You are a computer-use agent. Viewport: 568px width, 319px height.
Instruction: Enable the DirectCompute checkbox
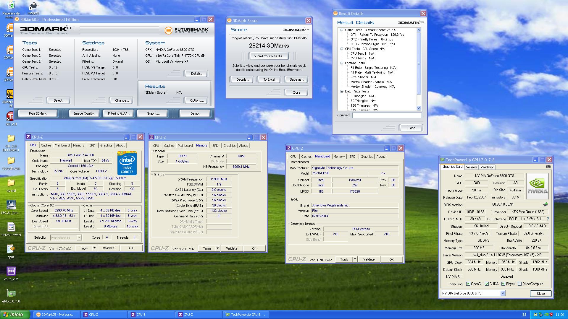click(519, 284)
